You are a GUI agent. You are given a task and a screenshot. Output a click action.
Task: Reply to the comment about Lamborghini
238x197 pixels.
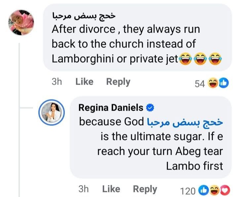pos(118,82)
